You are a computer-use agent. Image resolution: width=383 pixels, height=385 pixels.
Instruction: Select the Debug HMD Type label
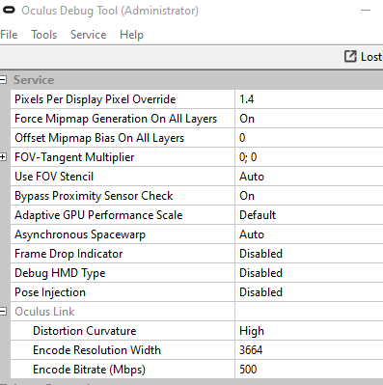point(60,273)
